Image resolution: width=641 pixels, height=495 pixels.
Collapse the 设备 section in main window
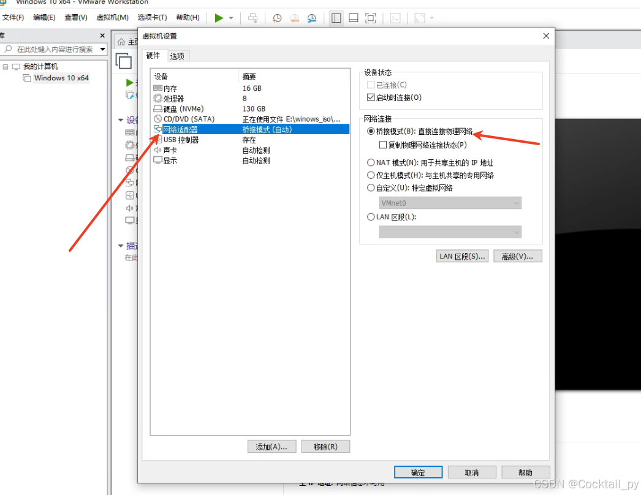(x=121, y=120)
